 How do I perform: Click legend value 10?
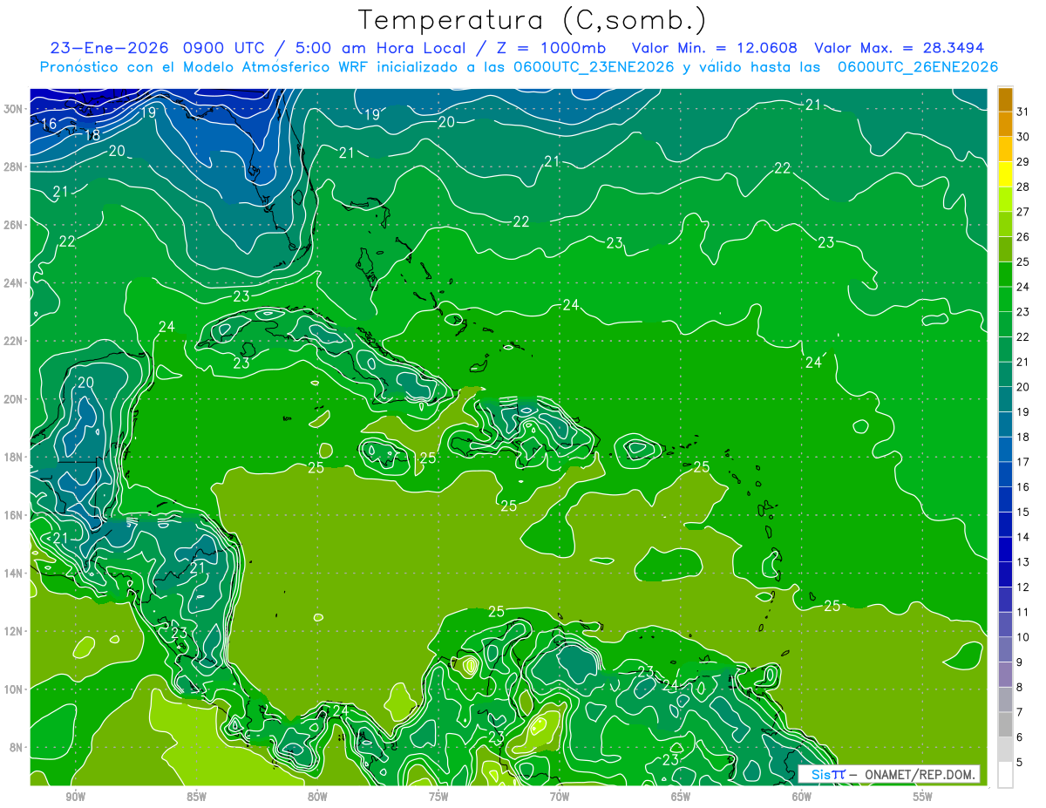[x=1023, y=637]
